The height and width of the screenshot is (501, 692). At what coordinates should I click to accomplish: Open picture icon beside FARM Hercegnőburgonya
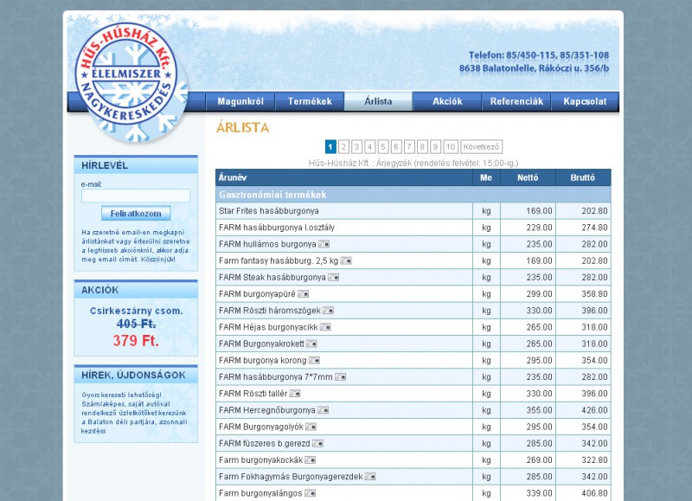322,409
